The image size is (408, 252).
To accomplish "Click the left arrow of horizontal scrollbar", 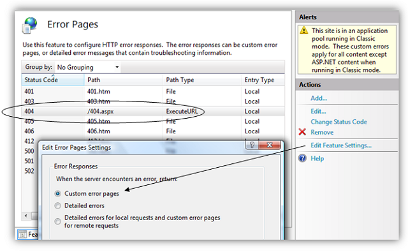I will click(x=25, y=216).
